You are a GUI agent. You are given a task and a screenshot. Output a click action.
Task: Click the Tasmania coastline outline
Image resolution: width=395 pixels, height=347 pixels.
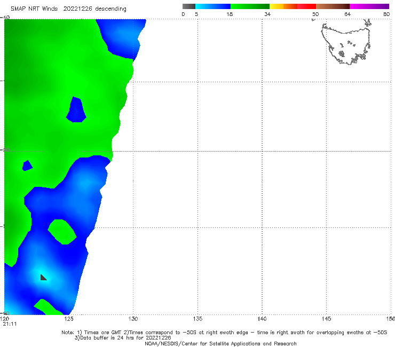346,44
